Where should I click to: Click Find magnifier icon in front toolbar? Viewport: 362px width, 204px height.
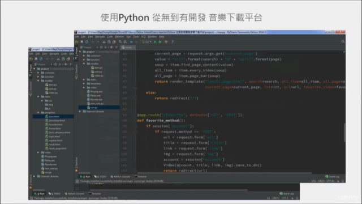[120, 42]
